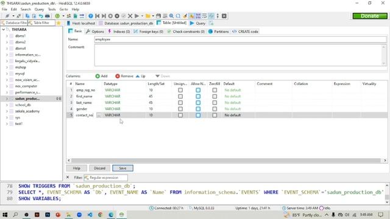The width and height of the screenshot is (390, 219).
Task: Open dropdown arrow next to open folder icon
Action: tap(153, 16)
